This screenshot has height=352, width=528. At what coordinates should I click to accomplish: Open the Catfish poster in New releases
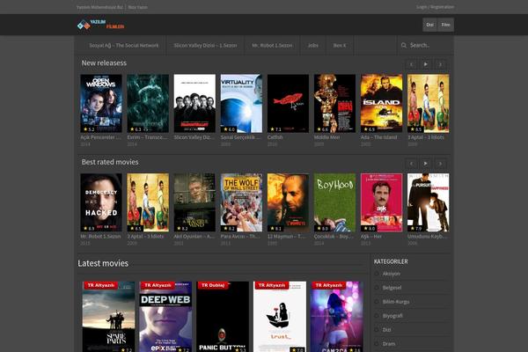[288, 104]
